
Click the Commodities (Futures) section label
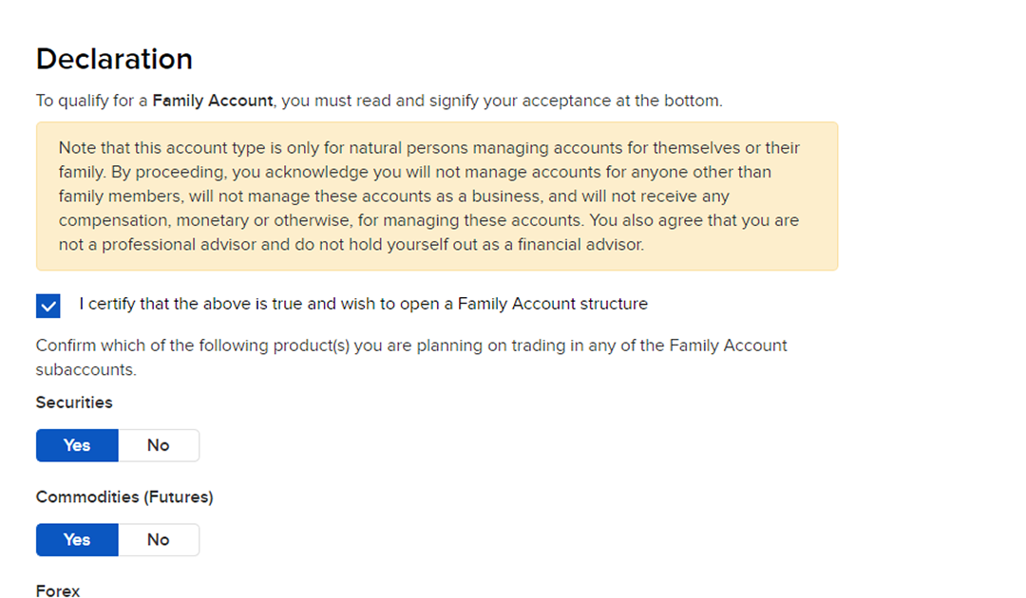coord(124,496)
